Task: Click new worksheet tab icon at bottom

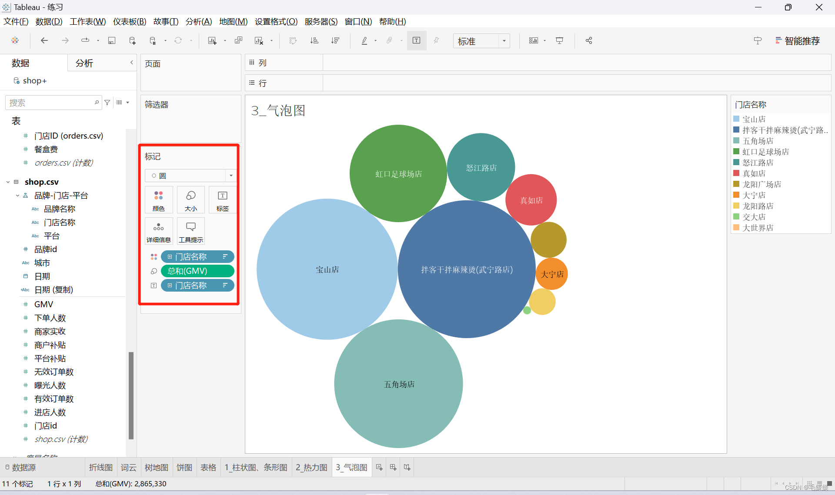Action: click(x=379, y=467)
